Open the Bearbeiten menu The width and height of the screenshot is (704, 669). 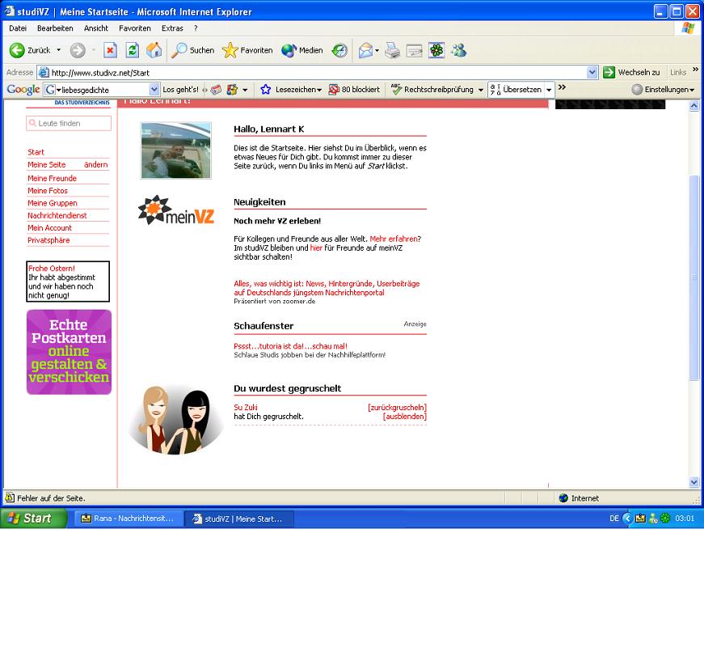click(55, 28)
